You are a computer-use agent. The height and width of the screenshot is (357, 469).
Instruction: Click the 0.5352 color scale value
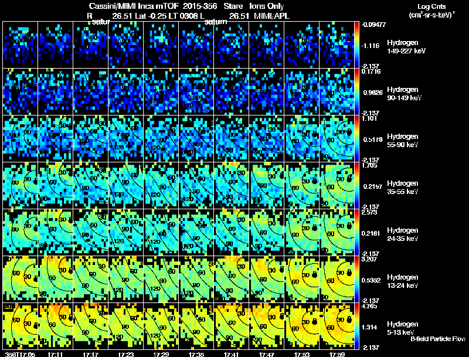click(371, 280)
